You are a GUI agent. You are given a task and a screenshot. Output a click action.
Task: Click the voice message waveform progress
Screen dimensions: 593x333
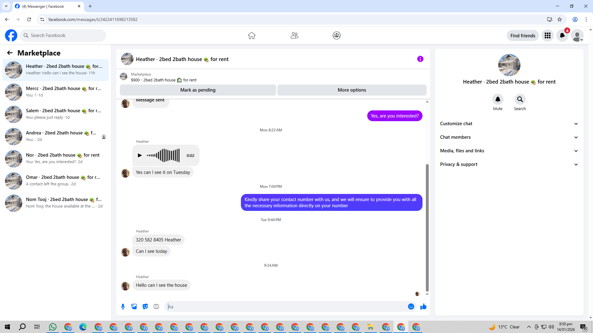click(x=163, y=155)
